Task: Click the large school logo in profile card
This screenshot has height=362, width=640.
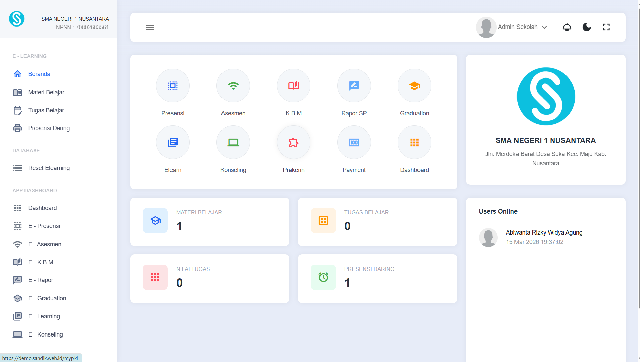Action: click(546, 97)
